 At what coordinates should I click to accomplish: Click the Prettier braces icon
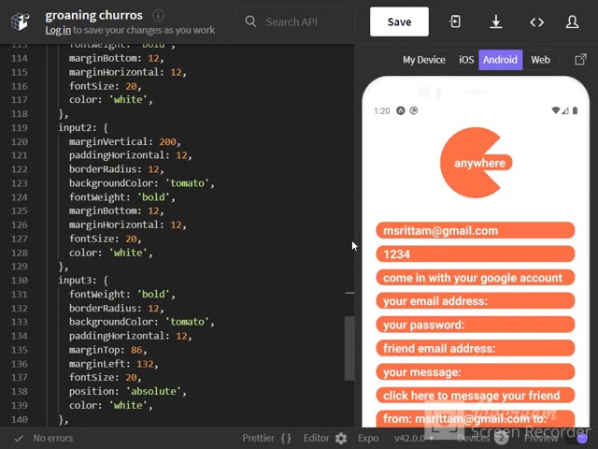coord(286,439)
